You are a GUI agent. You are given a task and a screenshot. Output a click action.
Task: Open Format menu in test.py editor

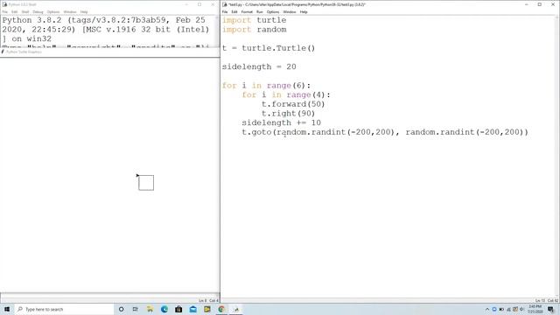(247, 11)
